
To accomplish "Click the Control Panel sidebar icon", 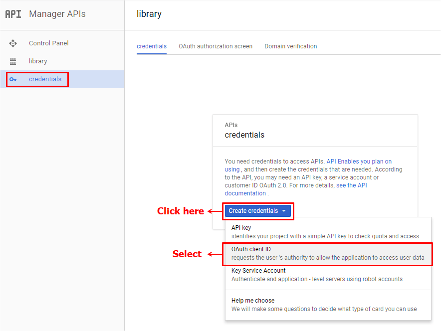I will point(13,43).
